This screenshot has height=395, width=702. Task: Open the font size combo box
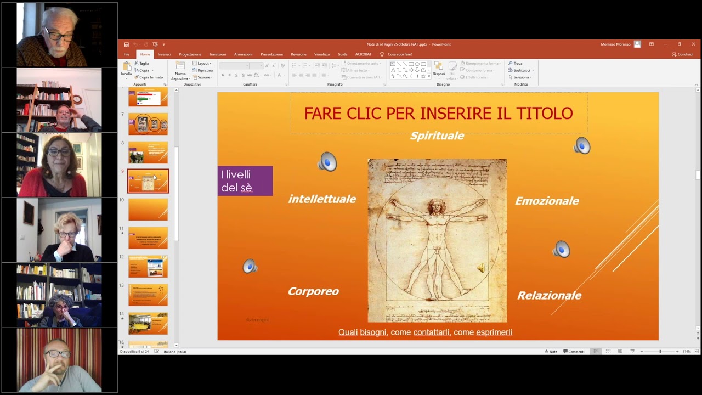point(256,65)
